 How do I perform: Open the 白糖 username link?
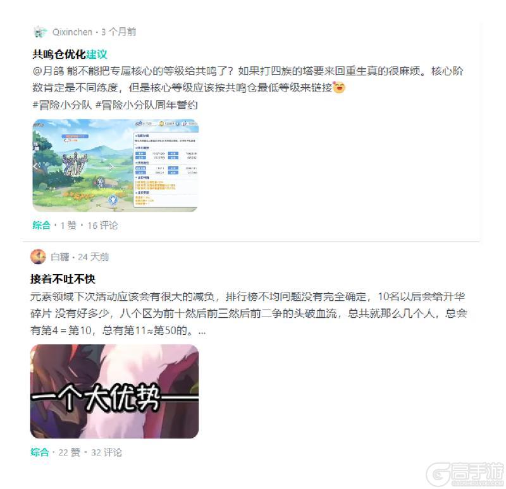pyautogui.click(x=60, y=257)
